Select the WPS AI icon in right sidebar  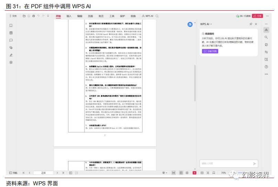[266, 30]
